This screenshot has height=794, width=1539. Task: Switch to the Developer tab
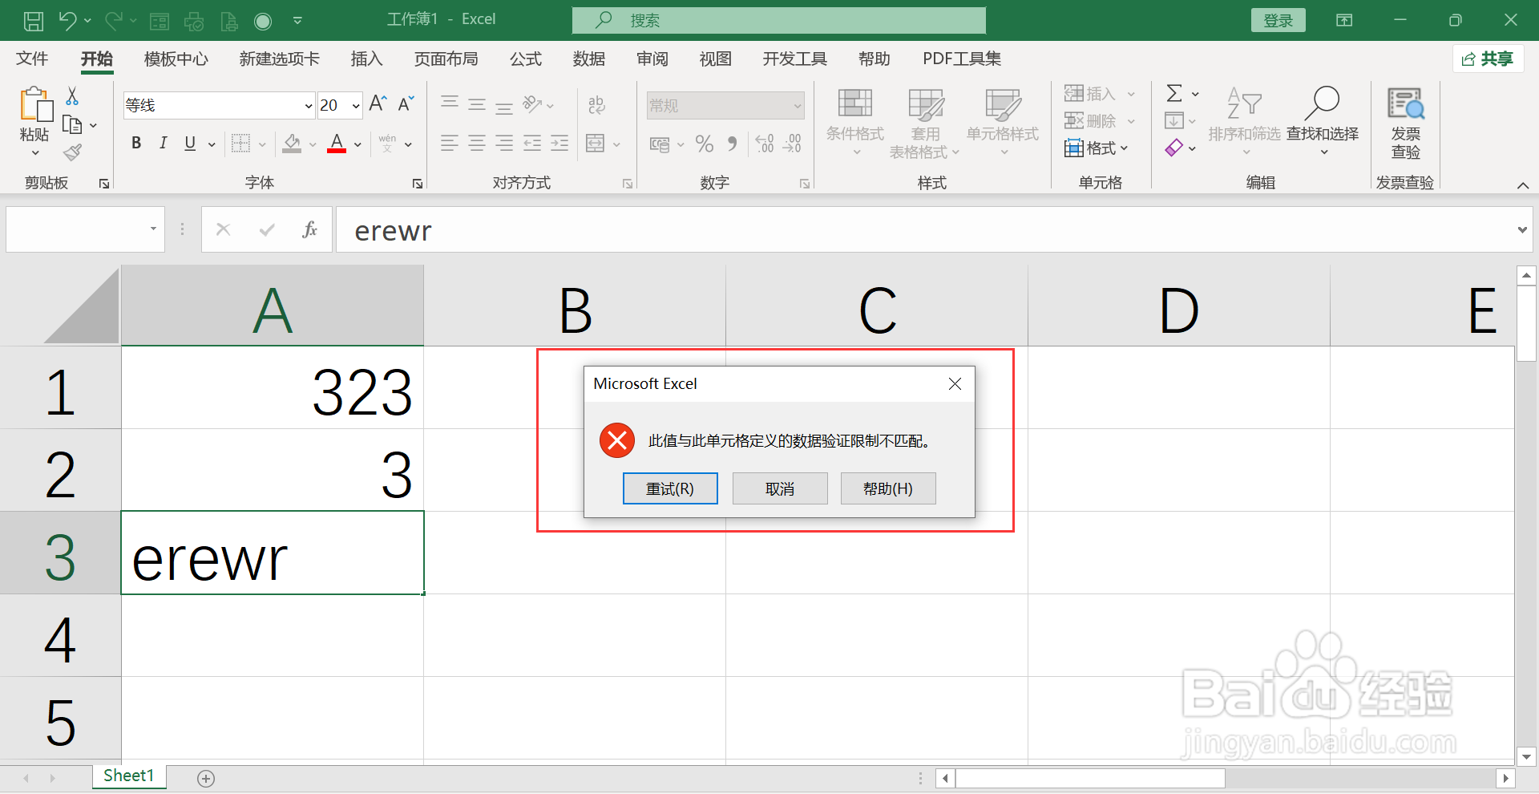(x=794, y=59)
